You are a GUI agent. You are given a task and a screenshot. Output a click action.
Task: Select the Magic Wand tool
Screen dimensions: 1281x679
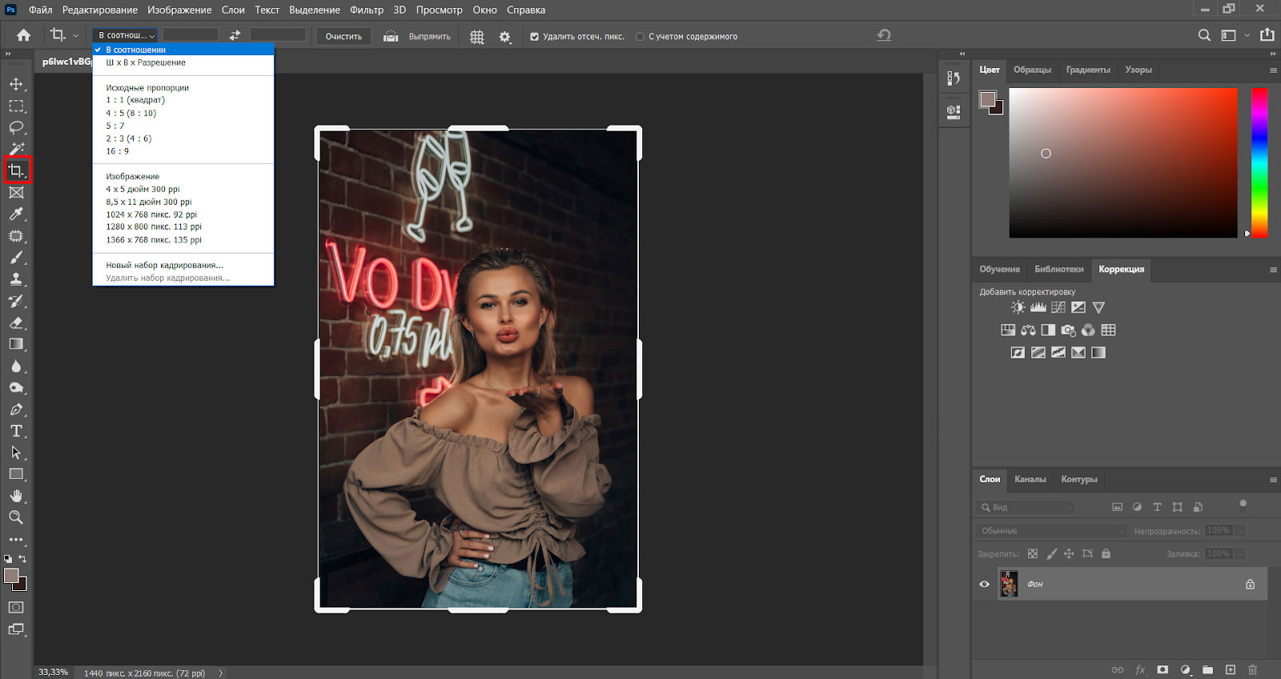[16, 149]
